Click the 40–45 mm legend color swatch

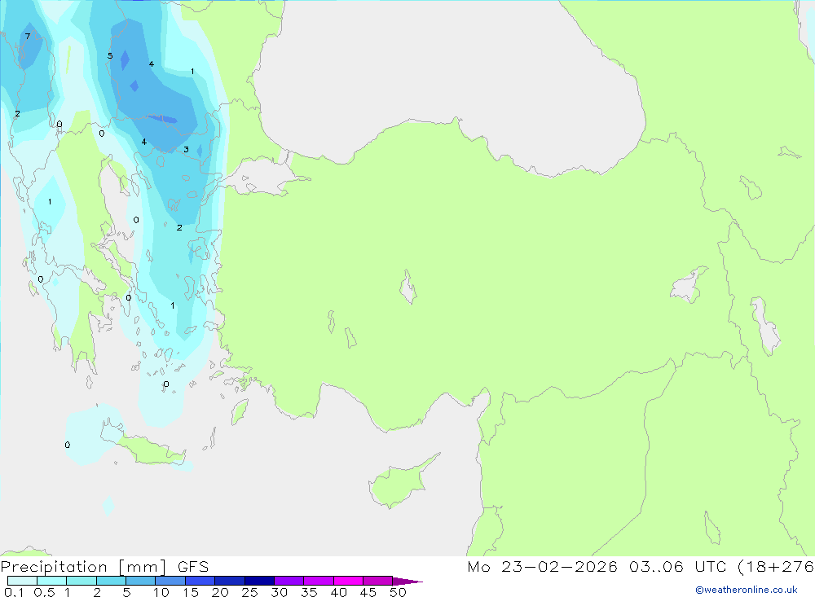coord(348,581)
